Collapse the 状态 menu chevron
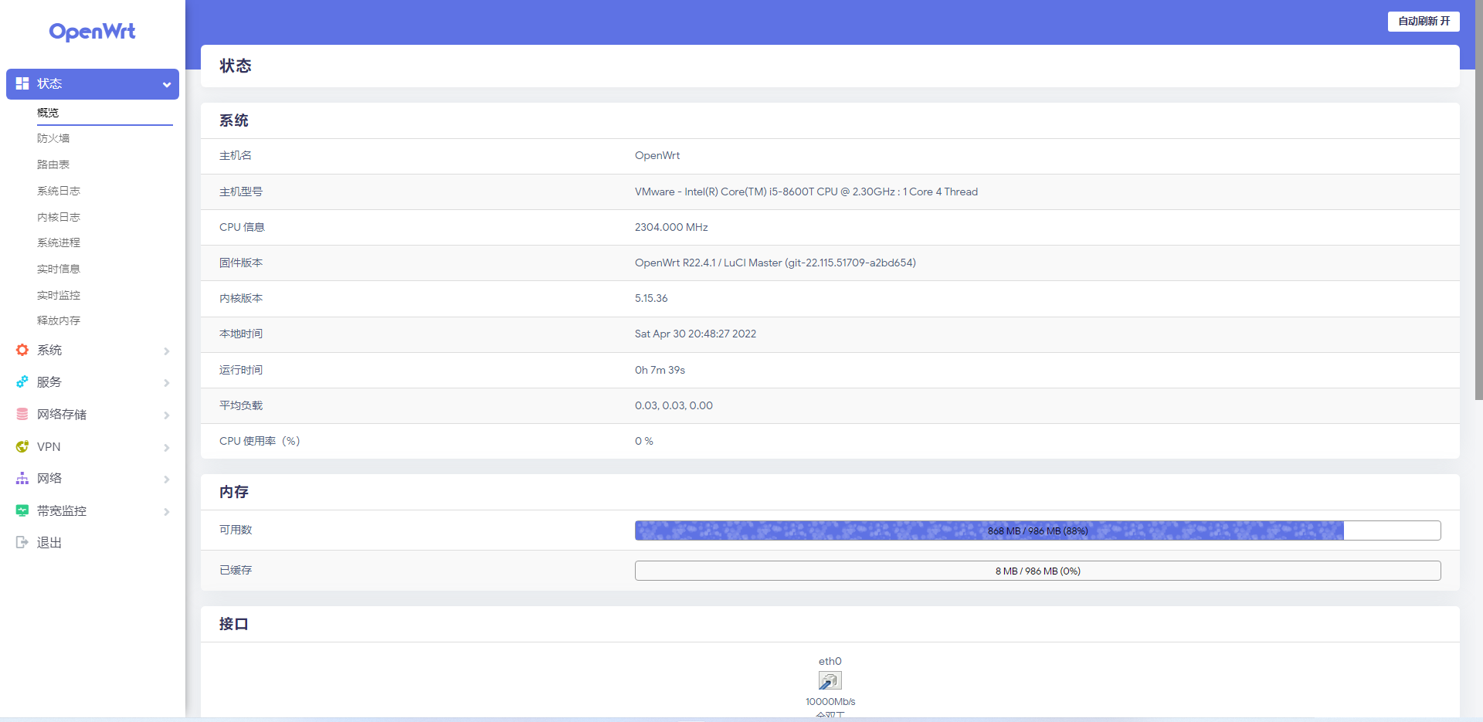The width and height of the screenshot is (1483, 722). tap(167, 84)
